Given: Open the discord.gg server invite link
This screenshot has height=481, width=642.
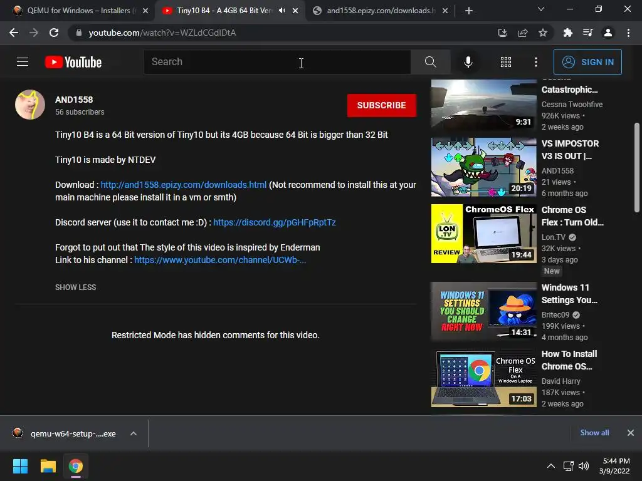Looking at the screenshot, I should pyautogui.click(x=275, y=222).
